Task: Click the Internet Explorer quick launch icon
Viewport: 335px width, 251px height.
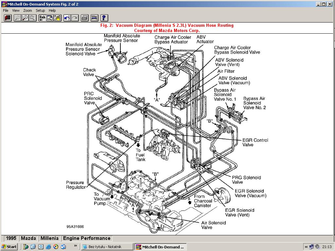Action: 48,247
